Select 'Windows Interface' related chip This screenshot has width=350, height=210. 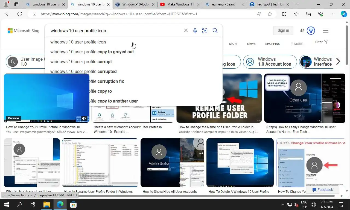click(x=316, y=62)
